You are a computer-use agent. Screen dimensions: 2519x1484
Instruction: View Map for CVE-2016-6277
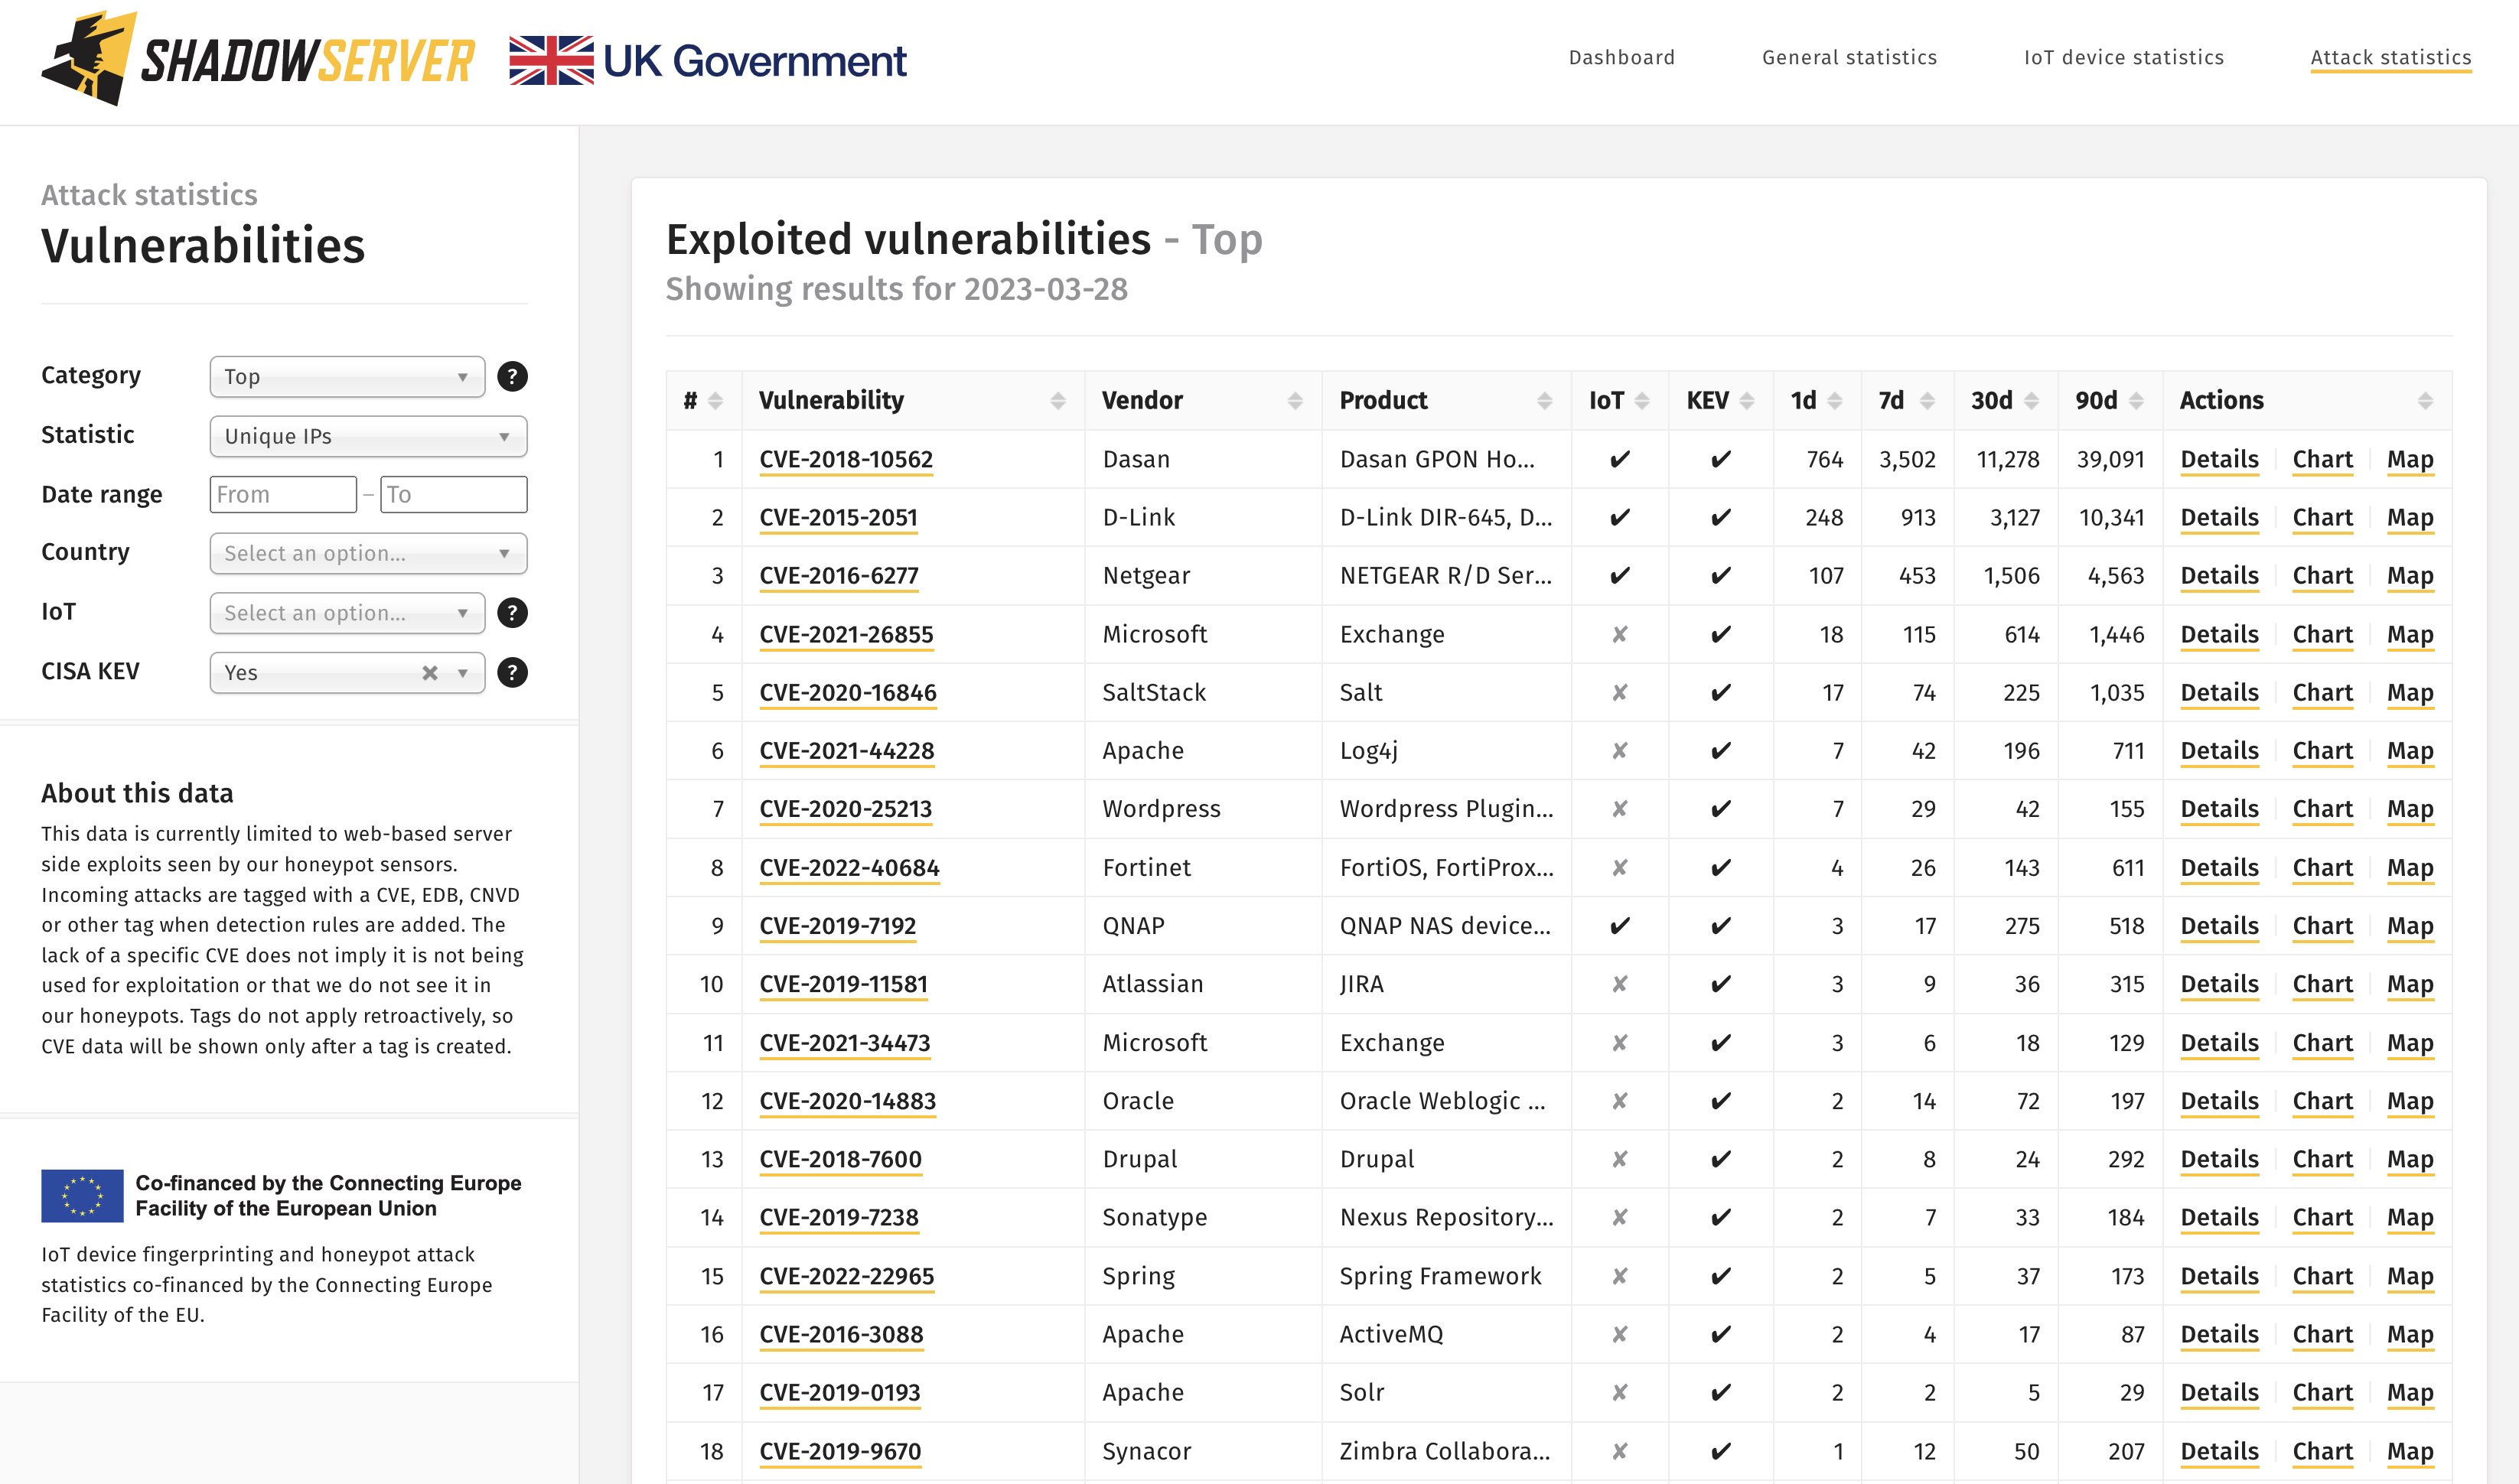click(x=2410, y=575)
